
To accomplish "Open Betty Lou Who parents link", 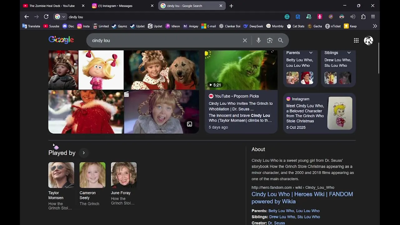I will coord(281,211).
